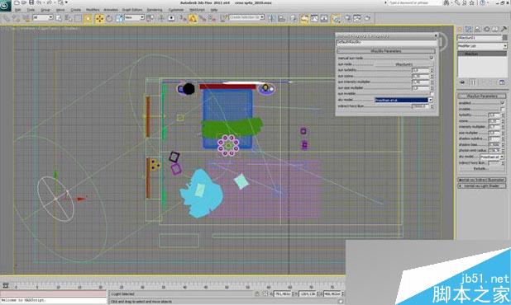Open the MAXScript menu
The image size is (511, 305).
pyautogui.click(x=197, y=10)
